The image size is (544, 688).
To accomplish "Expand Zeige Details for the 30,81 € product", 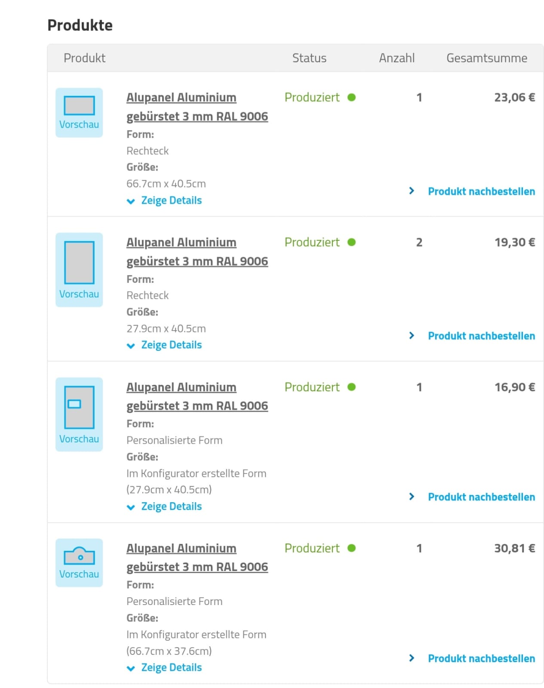I will 171,667.
